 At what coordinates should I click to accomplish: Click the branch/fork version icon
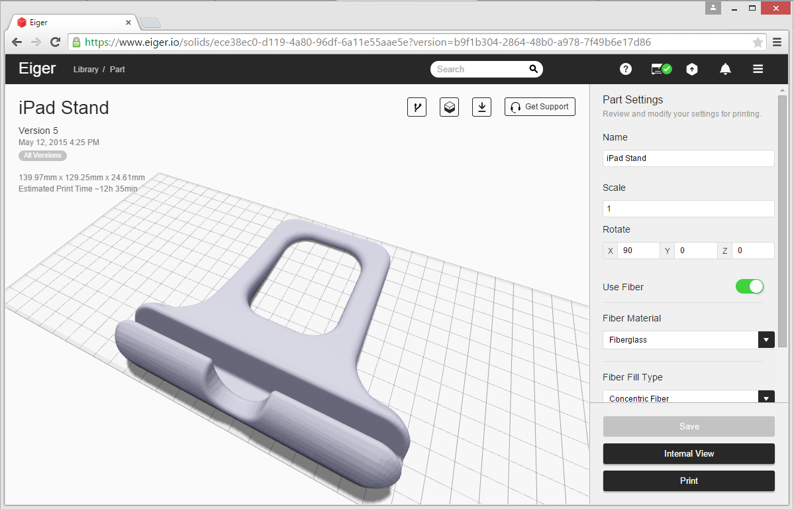pyautogui.click(x=417, y=107)
